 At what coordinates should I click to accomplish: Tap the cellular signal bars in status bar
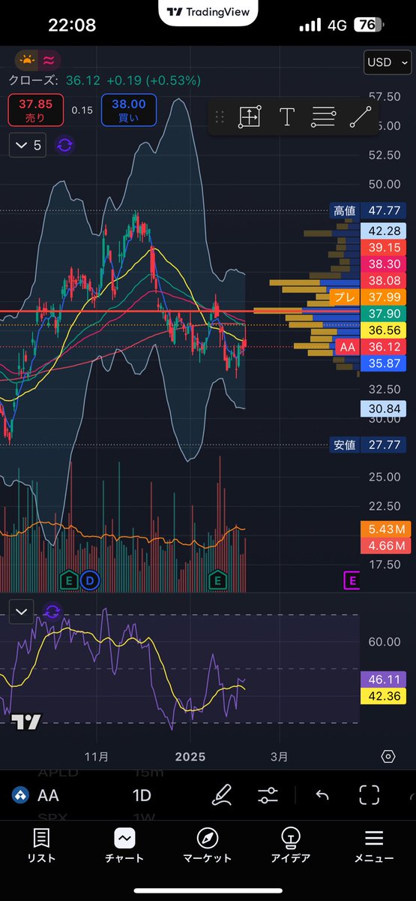[310, 26]
